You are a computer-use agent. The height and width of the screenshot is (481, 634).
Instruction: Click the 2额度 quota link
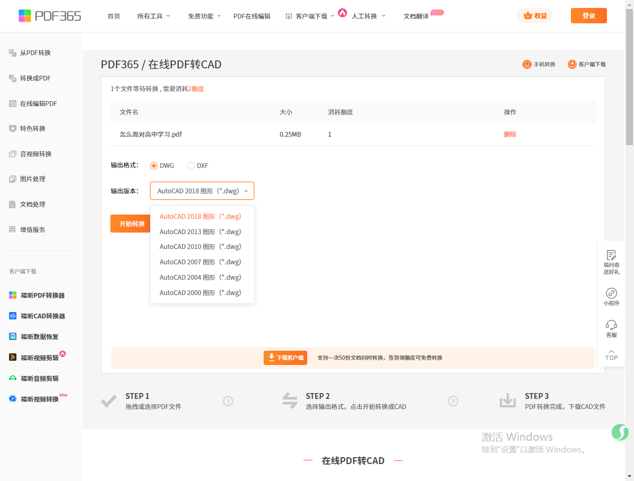(196, 89)
